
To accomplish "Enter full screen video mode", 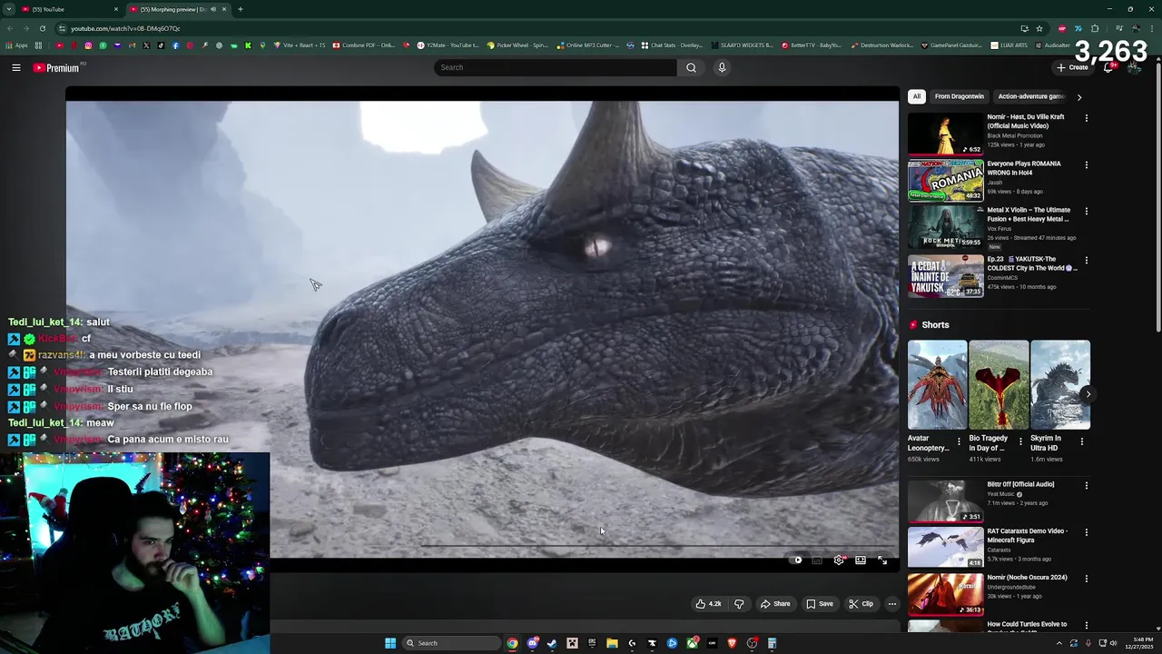I will pos(882,560).
